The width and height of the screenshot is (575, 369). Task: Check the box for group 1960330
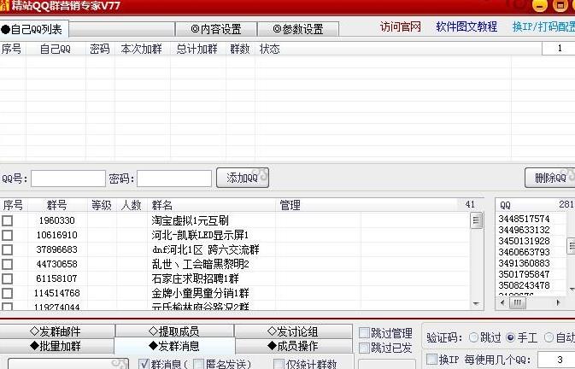pyautogui.click(x=8, y=220)
